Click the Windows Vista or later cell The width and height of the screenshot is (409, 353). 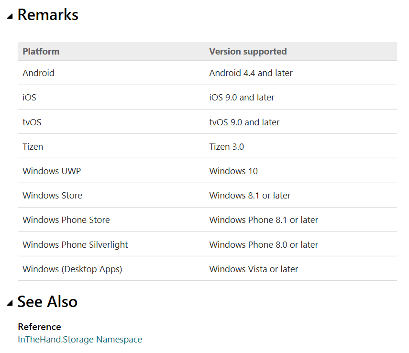[x=254, y=269]
